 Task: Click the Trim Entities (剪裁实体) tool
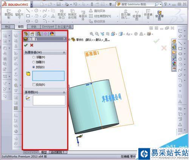point(62,14)
